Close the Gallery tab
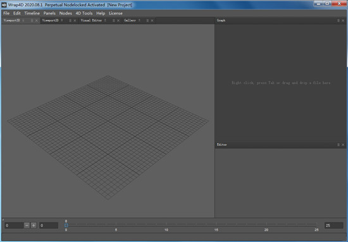The height and width of the screenshot is (242, 348). click(152, 21)
